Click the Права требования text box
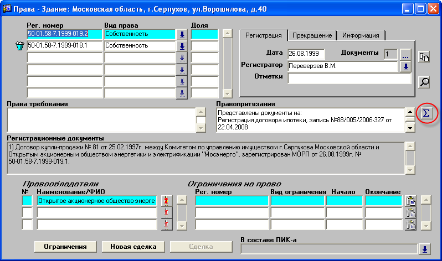Viewport: 442px width, 261px height. click(101, 120)
